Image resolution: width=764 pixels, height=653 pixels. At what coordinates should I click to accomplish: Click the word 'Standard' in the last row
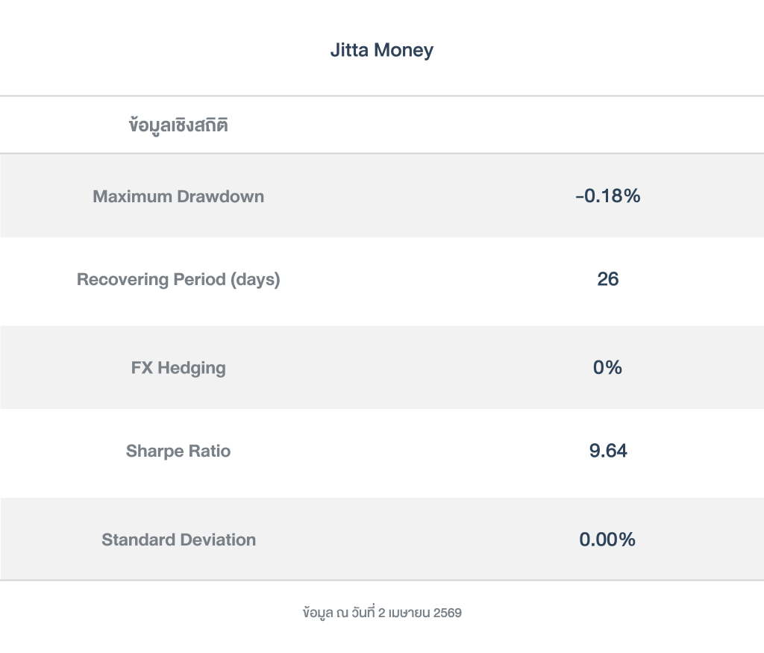[x=135, y=540]
